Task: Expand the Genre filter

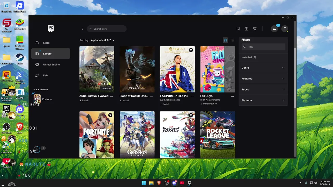Action: (x=263, y=68)
